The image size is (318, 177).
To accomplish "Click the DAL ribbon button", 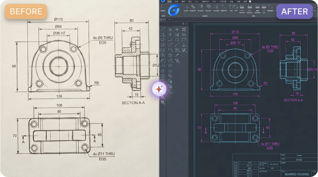I will click(250, 8).
